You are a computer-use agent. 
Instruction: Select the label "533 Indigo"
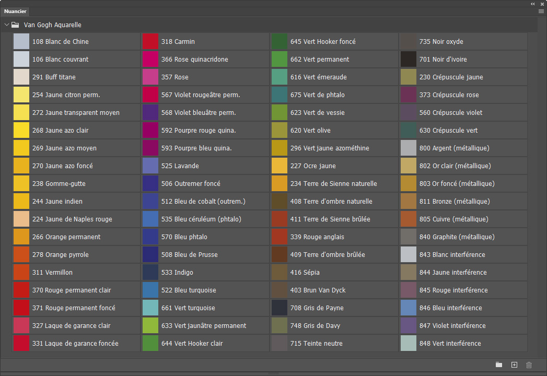(x=177, y=273)
